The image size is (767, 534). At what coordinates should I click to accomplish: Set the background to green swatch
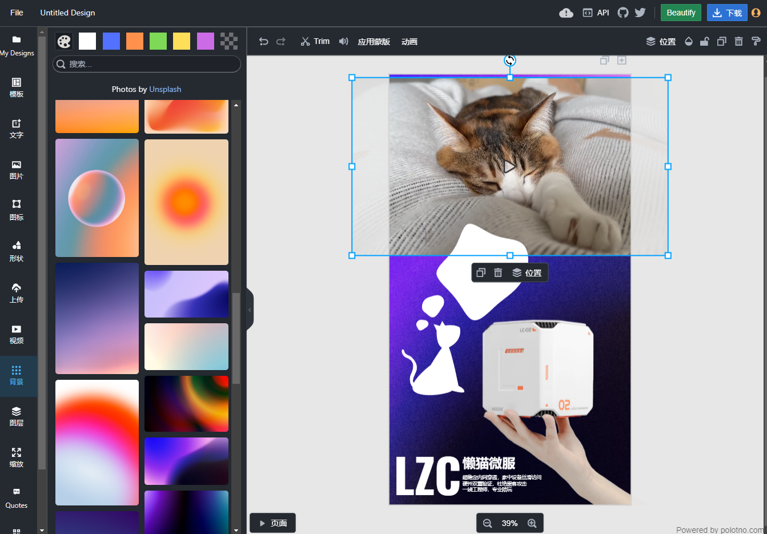pos(158,41)
